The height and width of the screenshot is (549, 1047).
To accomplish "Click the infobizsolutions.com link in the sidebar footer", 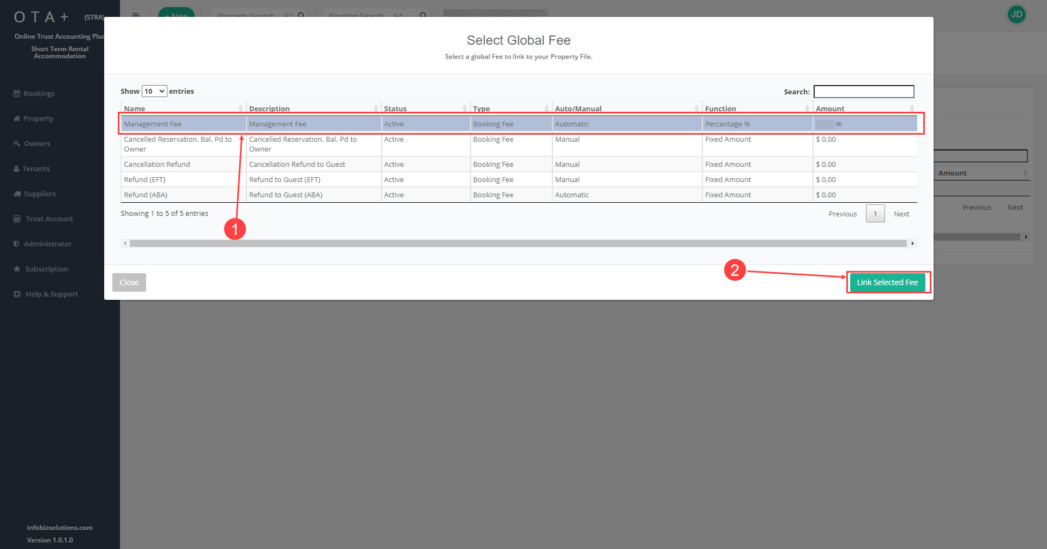I will 60,528.
